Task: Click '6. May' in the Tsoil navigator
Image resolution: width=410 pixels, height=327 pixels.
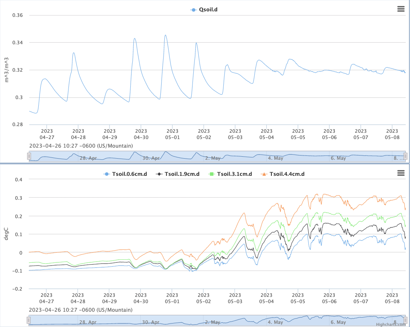Action: [x=338, y=322]
